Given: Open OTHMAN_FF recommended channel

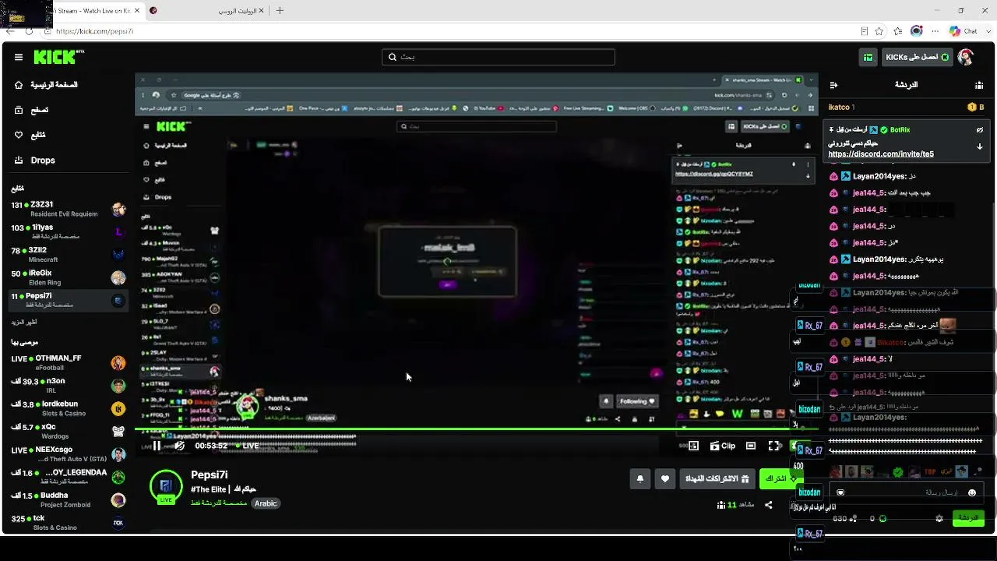Looking at the screenshot, I should pyautogui.click(x=69, y=362).
